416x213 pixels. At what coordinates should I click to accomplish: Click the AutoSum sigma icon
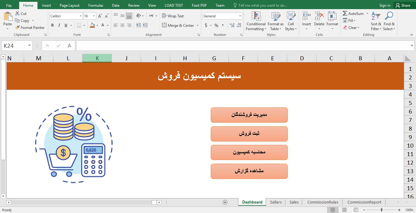[x=345, y=13]
